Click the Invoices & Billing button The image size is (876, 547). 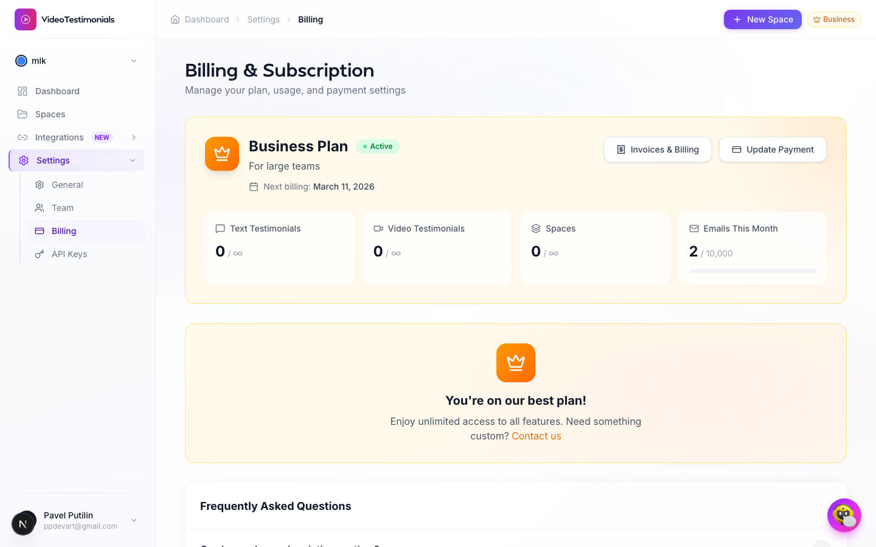click(658, 150)
